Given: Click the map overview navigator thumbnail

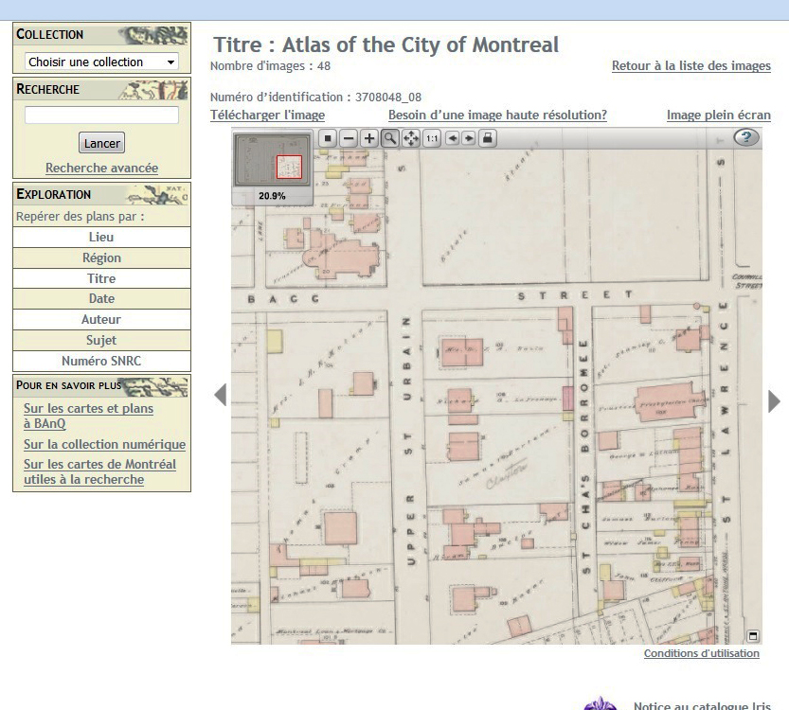Looking at the screenshot, I should tap(272, 162).
